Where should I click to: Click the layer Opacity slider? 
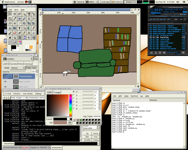[20, 71]
